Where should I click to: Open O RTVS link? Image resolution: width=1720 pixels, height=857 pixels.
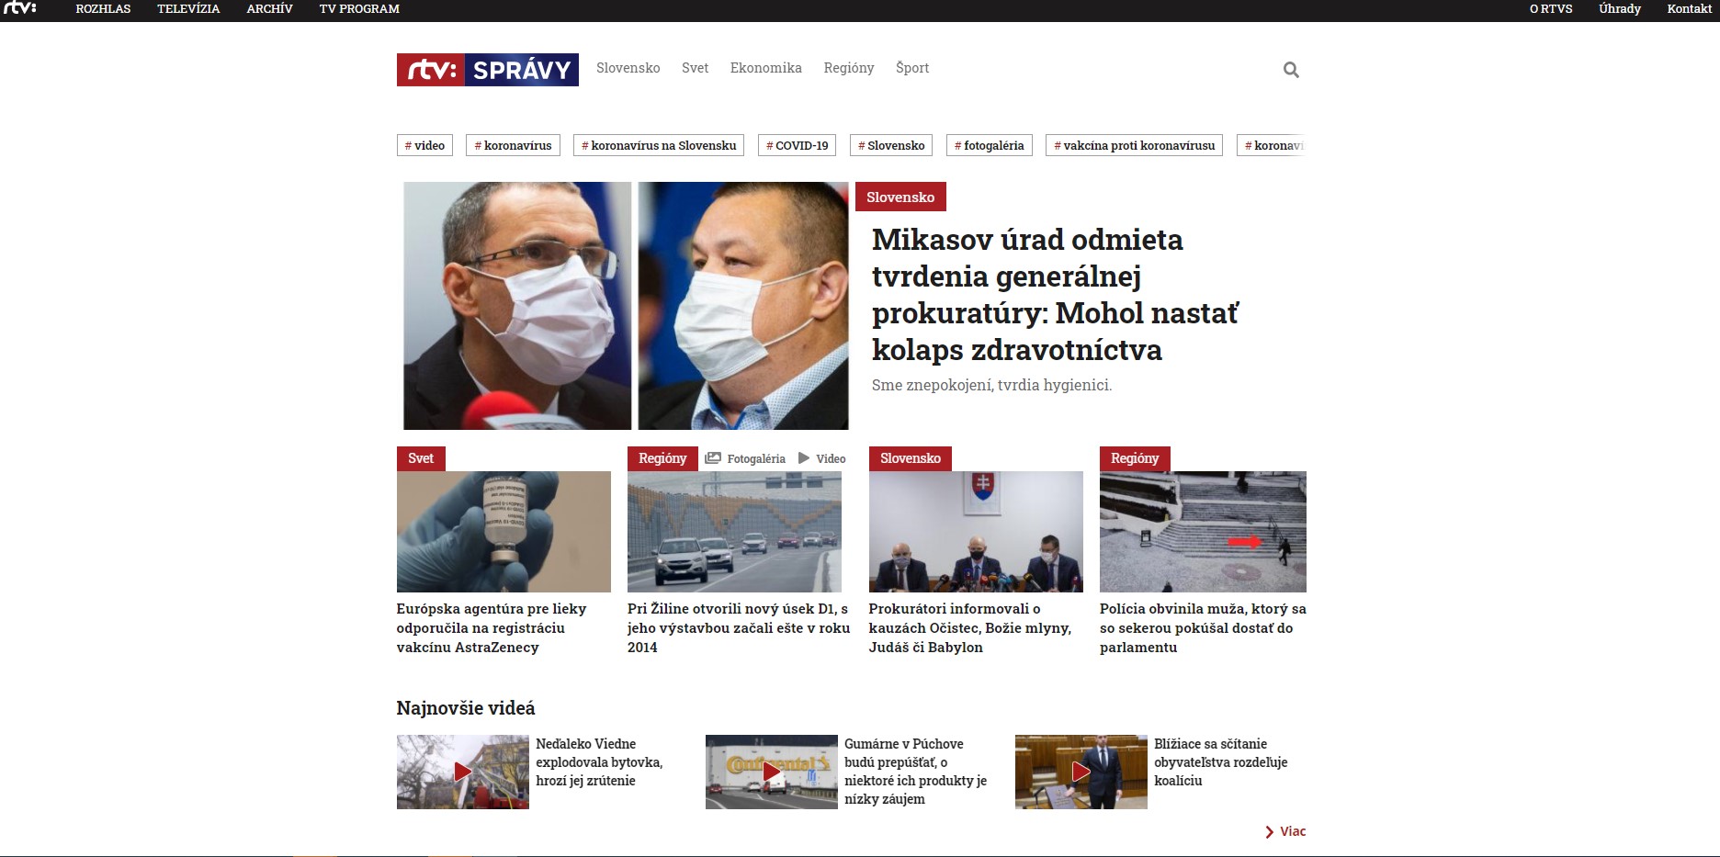pyautogui.click(x=1551, y=9)
